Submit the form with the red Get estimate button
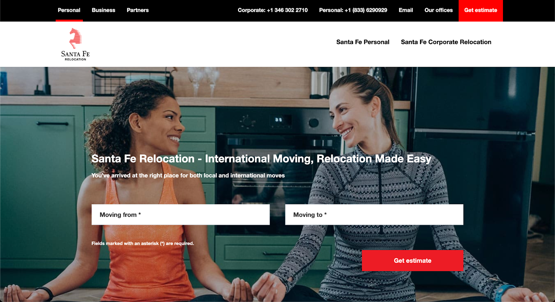 412,261
